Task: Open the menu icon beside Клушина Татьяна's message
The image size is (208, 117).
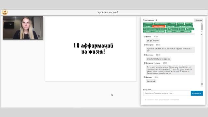Action: (x=144, y=63)
